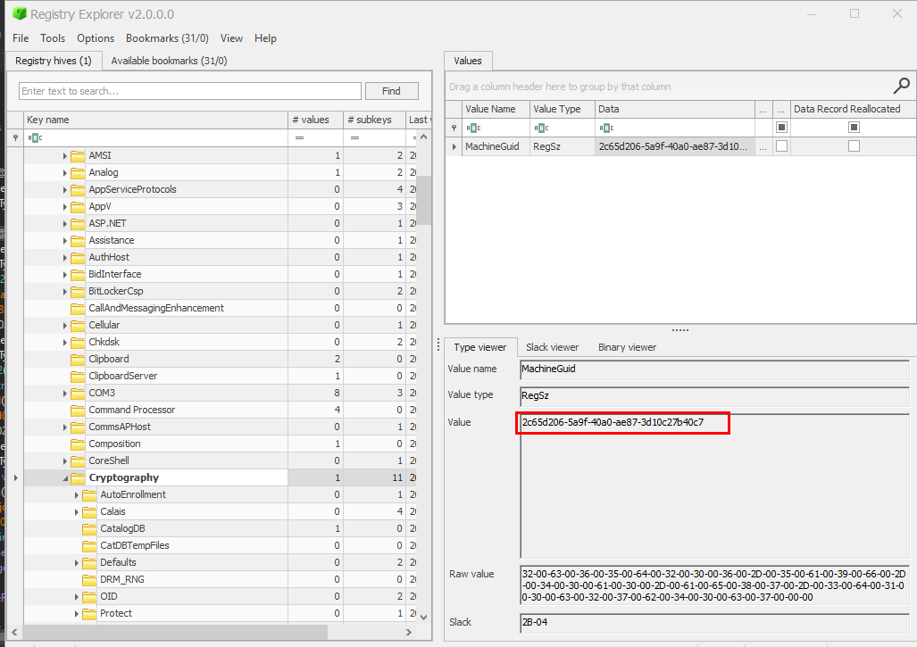
Task: Switch to Binary viewer tab
Action: click(x=627, y=347)
